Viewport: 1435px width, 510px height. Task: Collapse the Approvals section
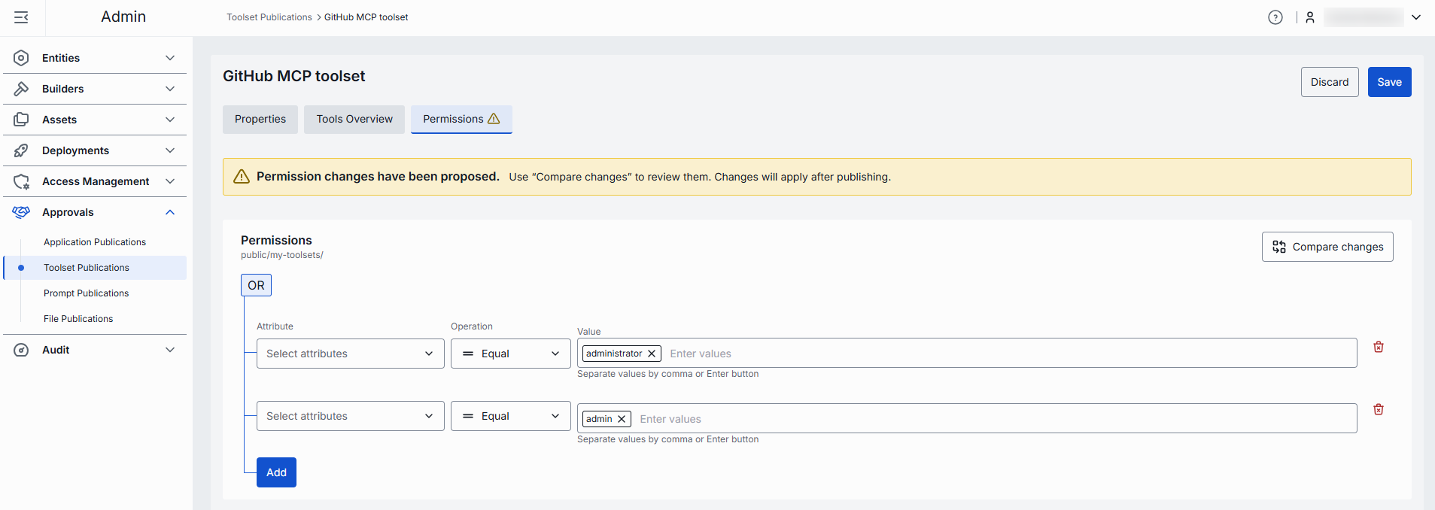coord(170,212)
